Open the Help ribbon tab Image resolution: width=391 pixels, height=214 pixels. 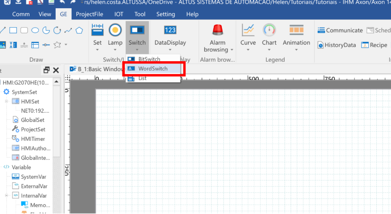[192, 14]
